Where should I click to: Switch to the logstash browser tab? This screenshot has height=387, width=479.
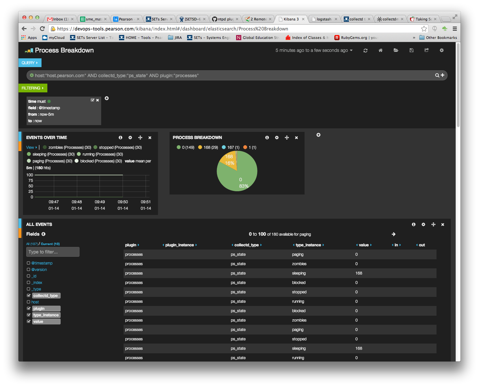coord(324,19)
